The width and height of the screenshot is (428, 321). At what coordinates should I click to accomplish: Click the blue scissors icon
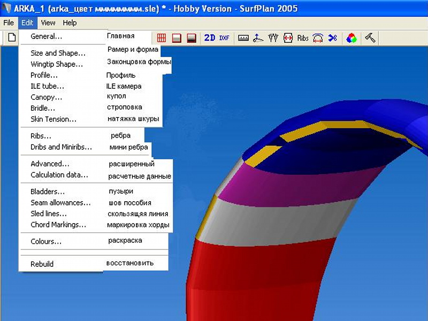[x=333, y=38]
